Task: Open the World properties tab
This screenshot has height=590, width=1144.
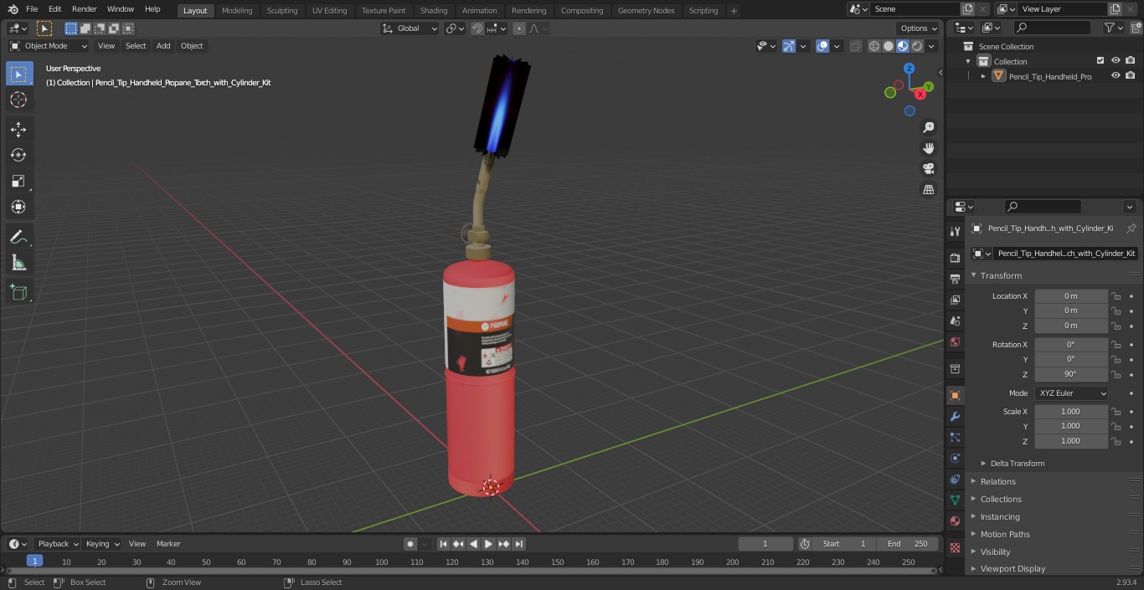Action: pyautogui.click(x=955, y=341)
